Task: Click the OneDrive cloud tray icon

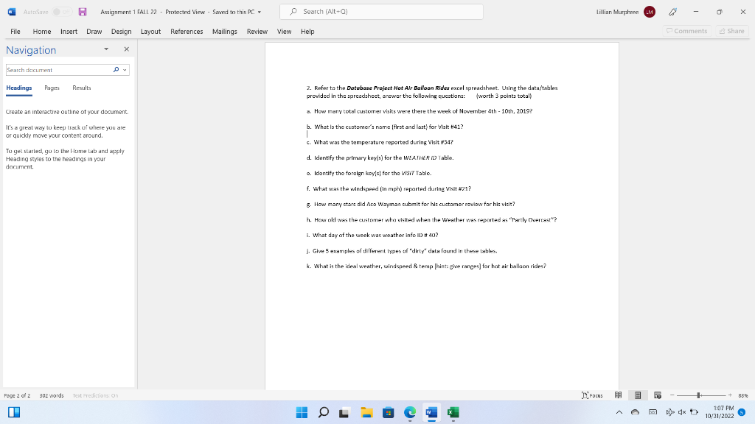Action: 635,412
